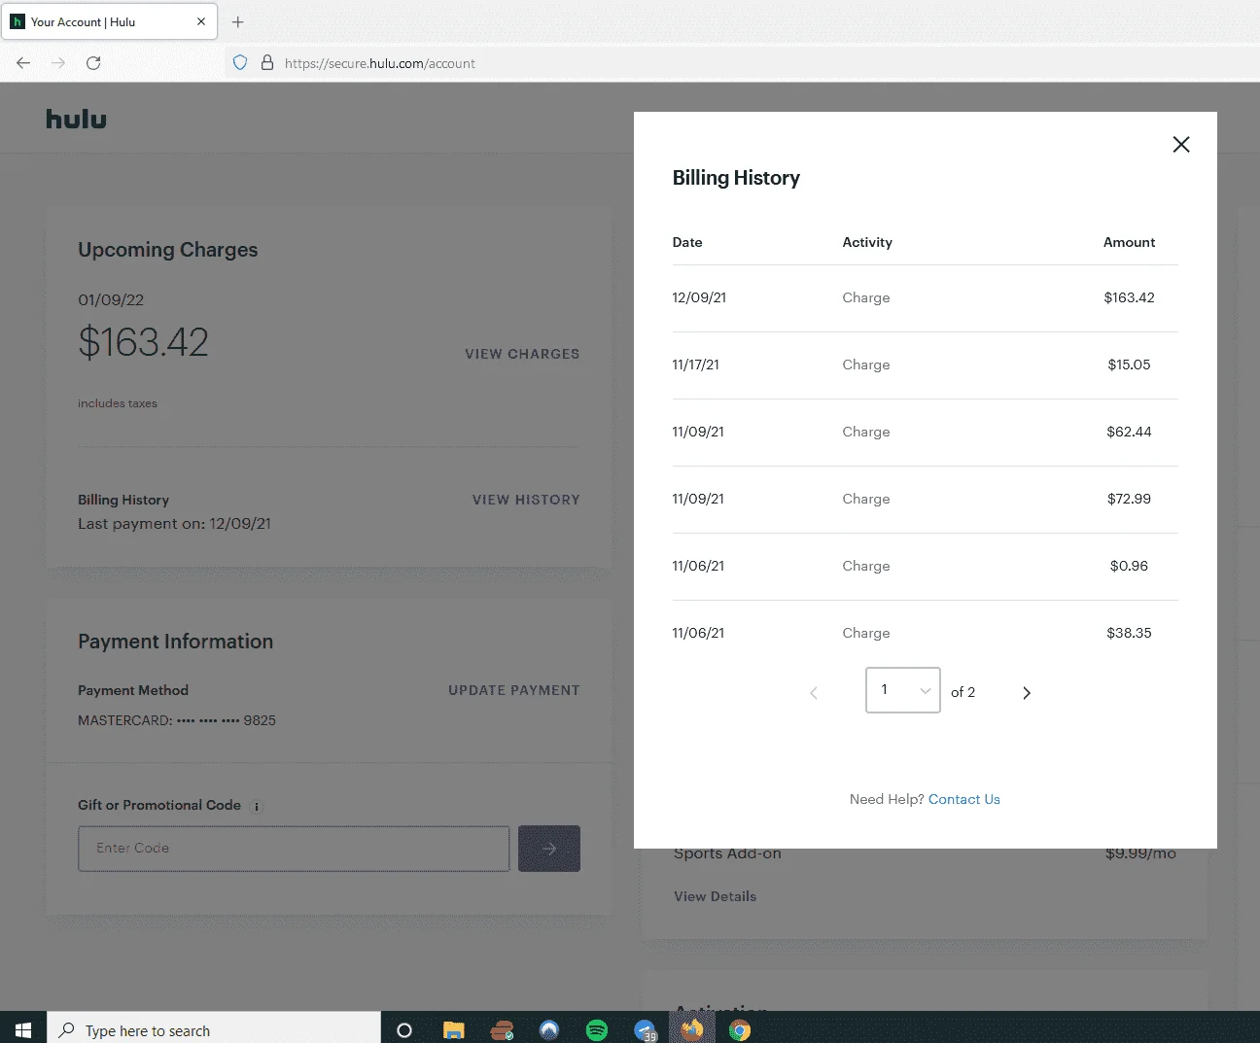Click the Amount column header

click(1129, 242)
